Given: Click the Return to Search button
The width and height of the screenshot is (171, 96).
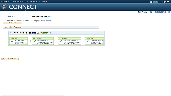Looking at the screenshot, I should click(10, 59).
